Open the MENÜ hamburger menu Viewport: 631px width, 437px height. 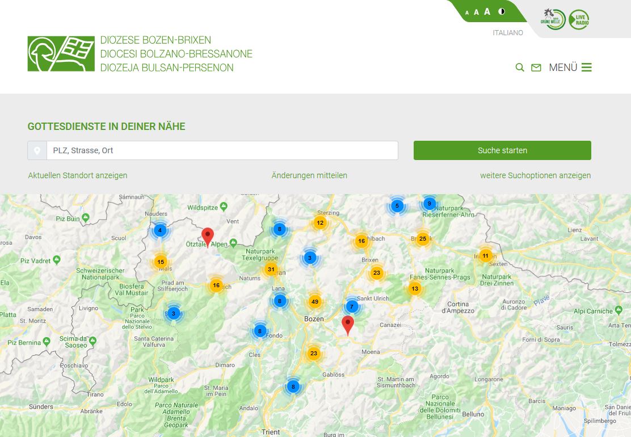pyautogui.click(x=570, y=68)
